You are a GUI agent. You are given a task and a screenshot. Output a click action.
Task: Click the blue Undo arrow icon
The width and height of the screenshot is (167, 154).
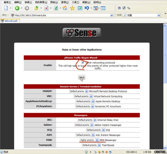pyautogui.click(x=87, y=8)
